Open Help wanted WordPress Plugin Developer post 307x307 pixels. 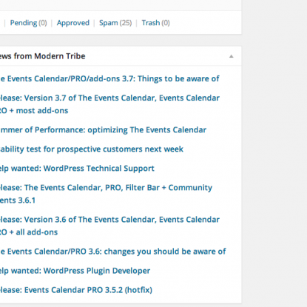point(75,271)
